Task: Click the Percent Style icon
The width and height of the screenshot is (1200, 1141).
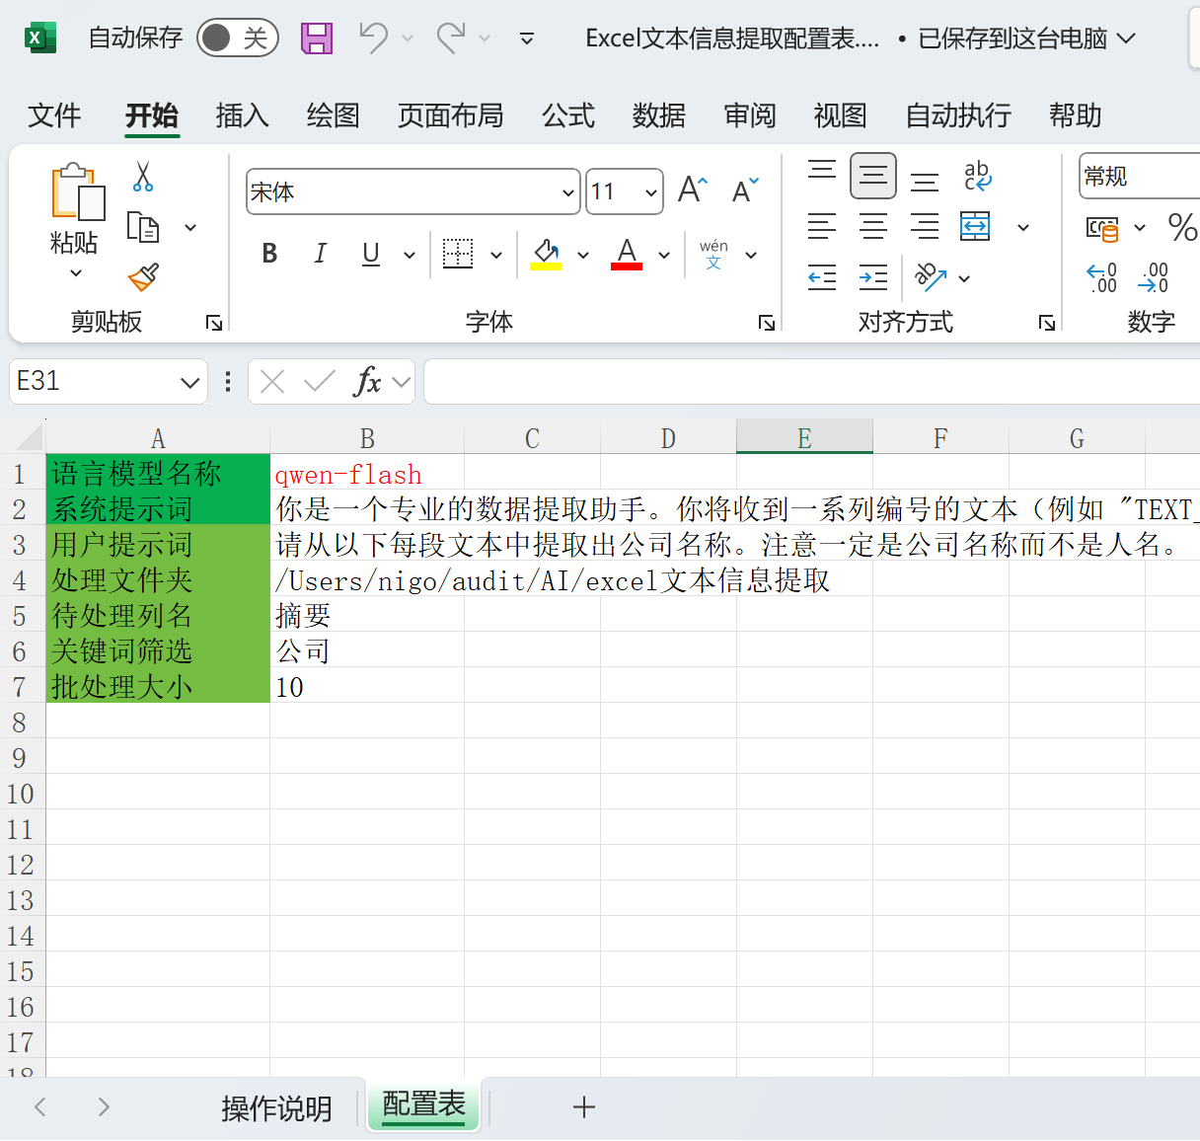Action: pos(1181,227)
